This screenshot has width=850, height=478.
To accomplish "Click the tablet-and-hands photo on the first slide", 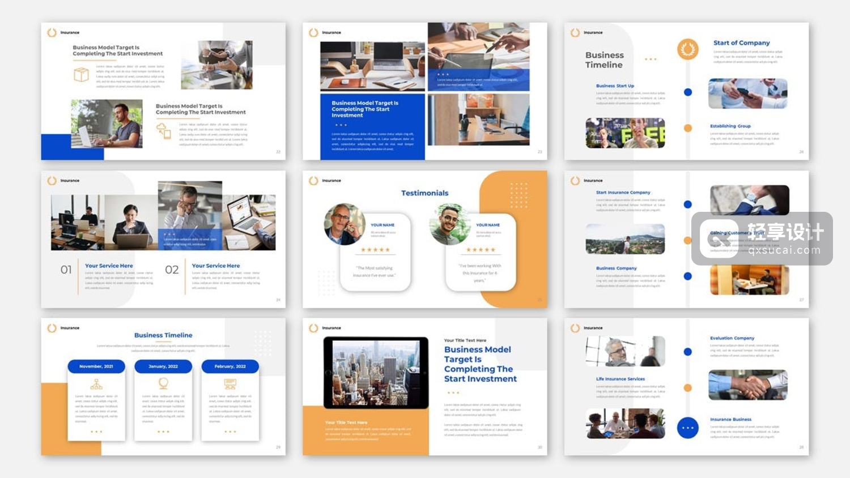I will point(217,65).
